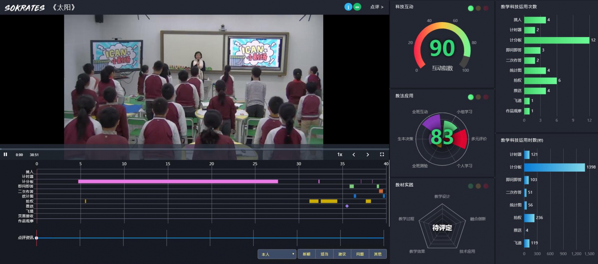598x264 pixels.
Task: Click the 其他 comment button
Action: pyautogui.click(x=377, y=254)
